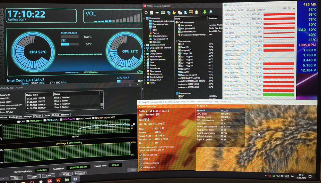Click the CPUID button in stability test
321x183 pixels.
coord(66,174)
